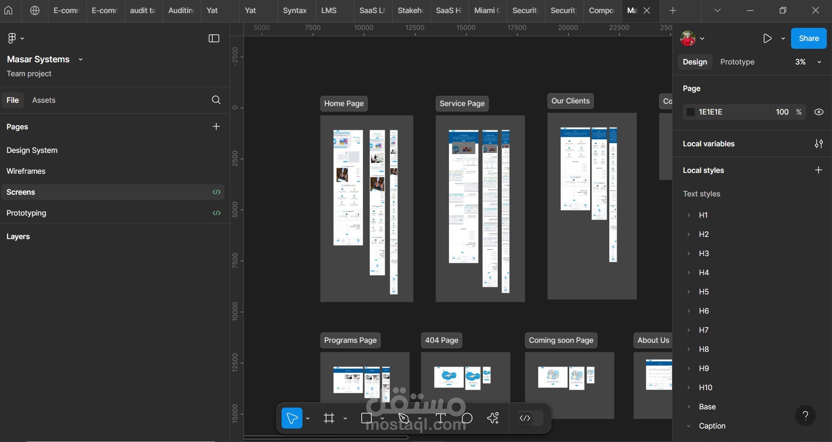Viewport: 832px width, 442px height.
Task: Click the Service Page desktop frame thumbnail
Action: [464, 196]
